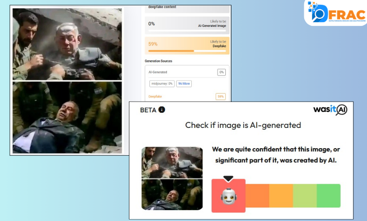Click the light green scale segment
This screenshot has width=367, height=221.
(x=305, y=196)
